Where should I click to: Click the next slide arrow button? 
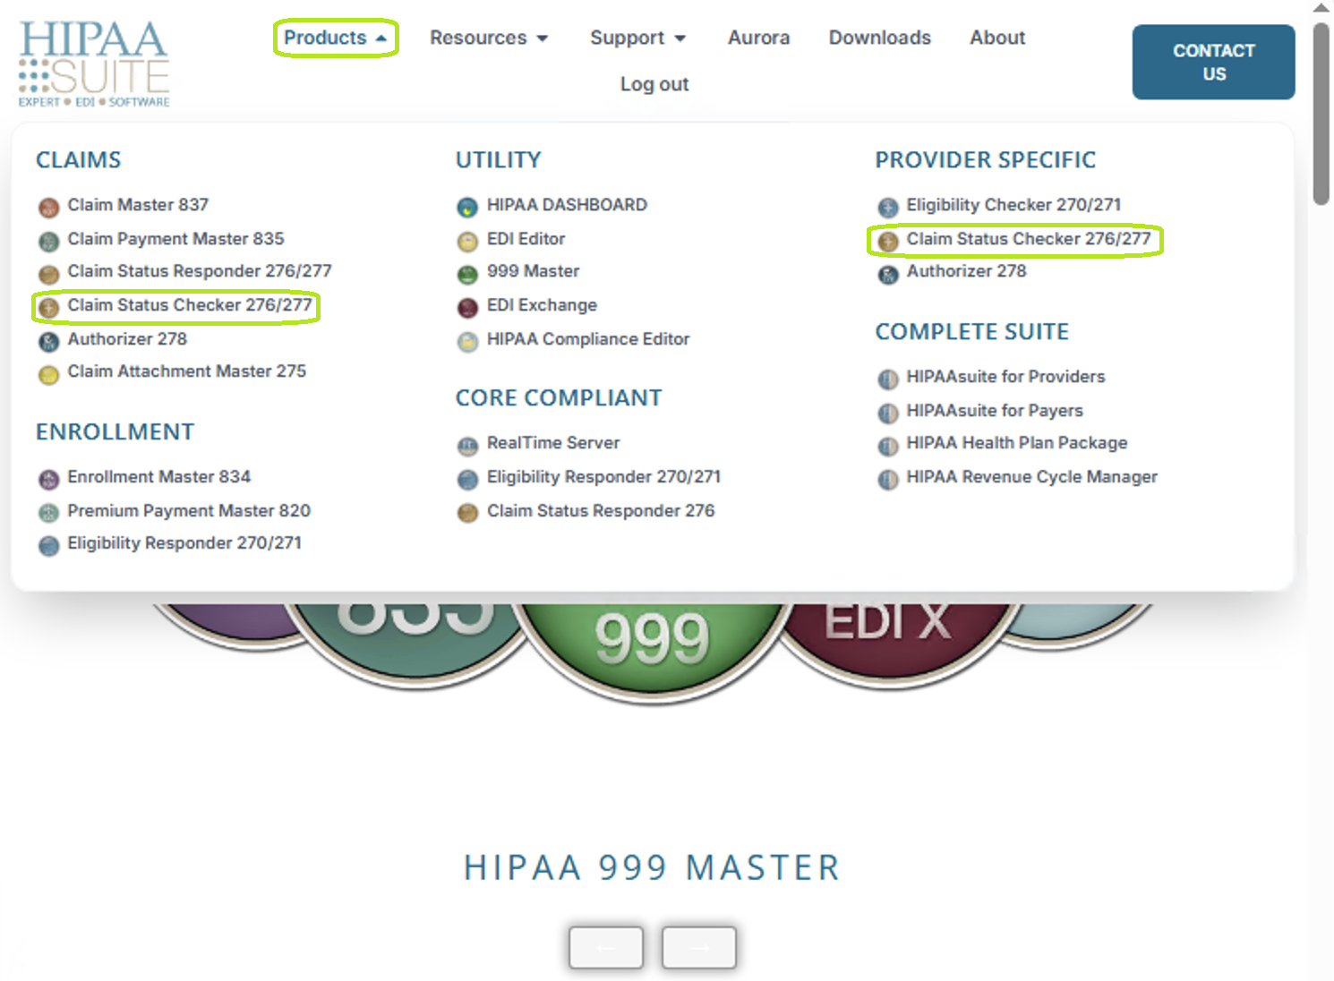point(699,948)
